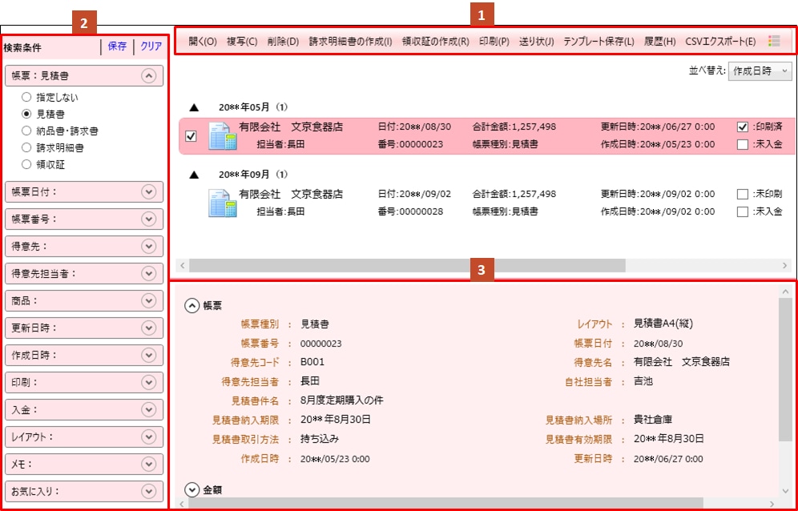Collapse the 20**年09月 group triangle
The width and height of the screenshot is (798, 511).
coord(194,174)
